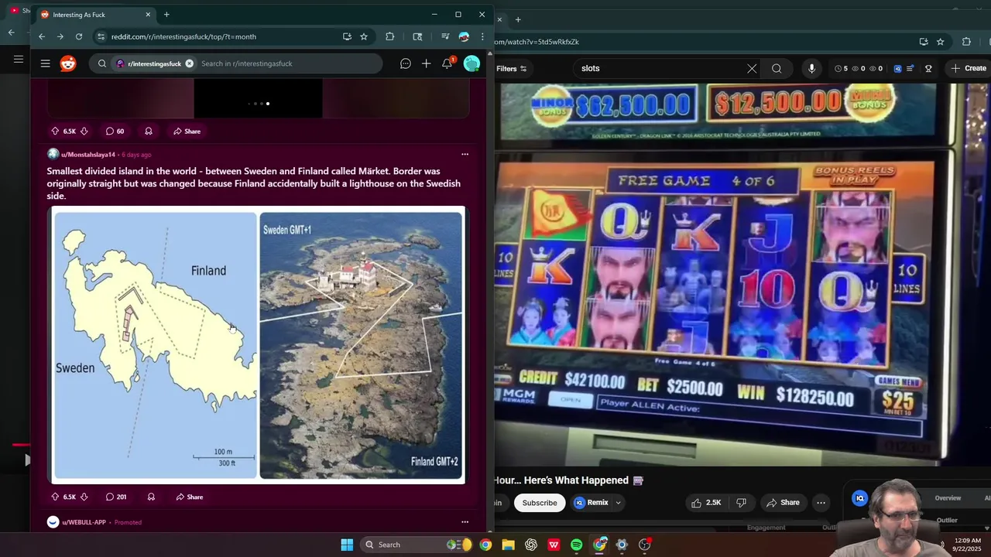Open the Windows Start menu
Screen dimensions: 991x557
(347, 545)
